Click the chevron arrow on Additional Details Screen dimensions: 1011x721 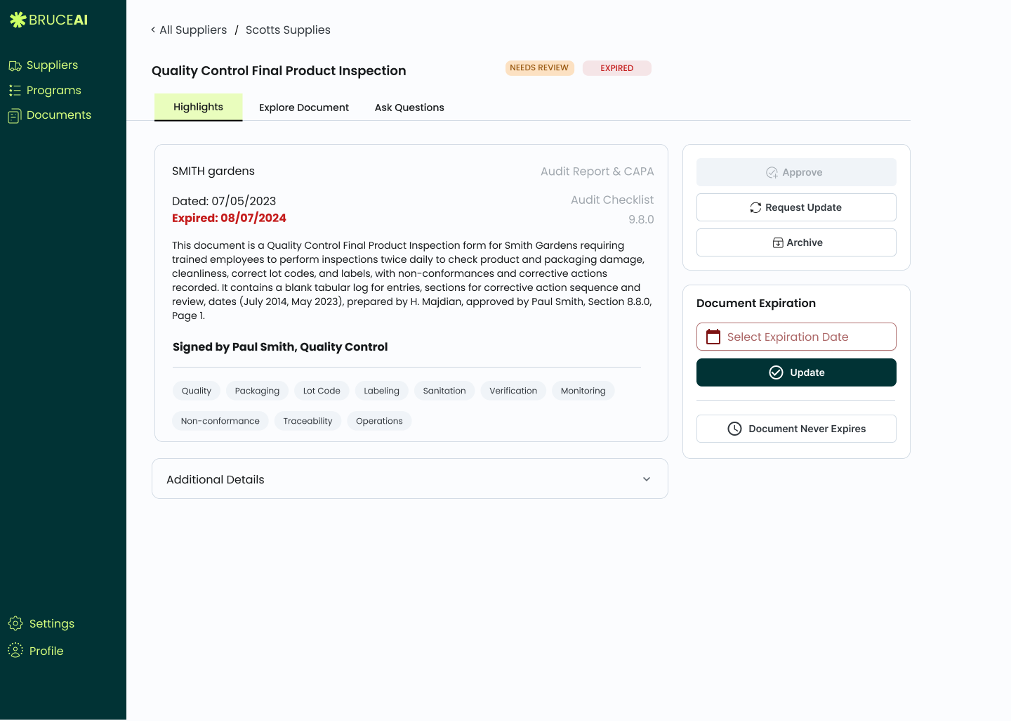point(647,479)
